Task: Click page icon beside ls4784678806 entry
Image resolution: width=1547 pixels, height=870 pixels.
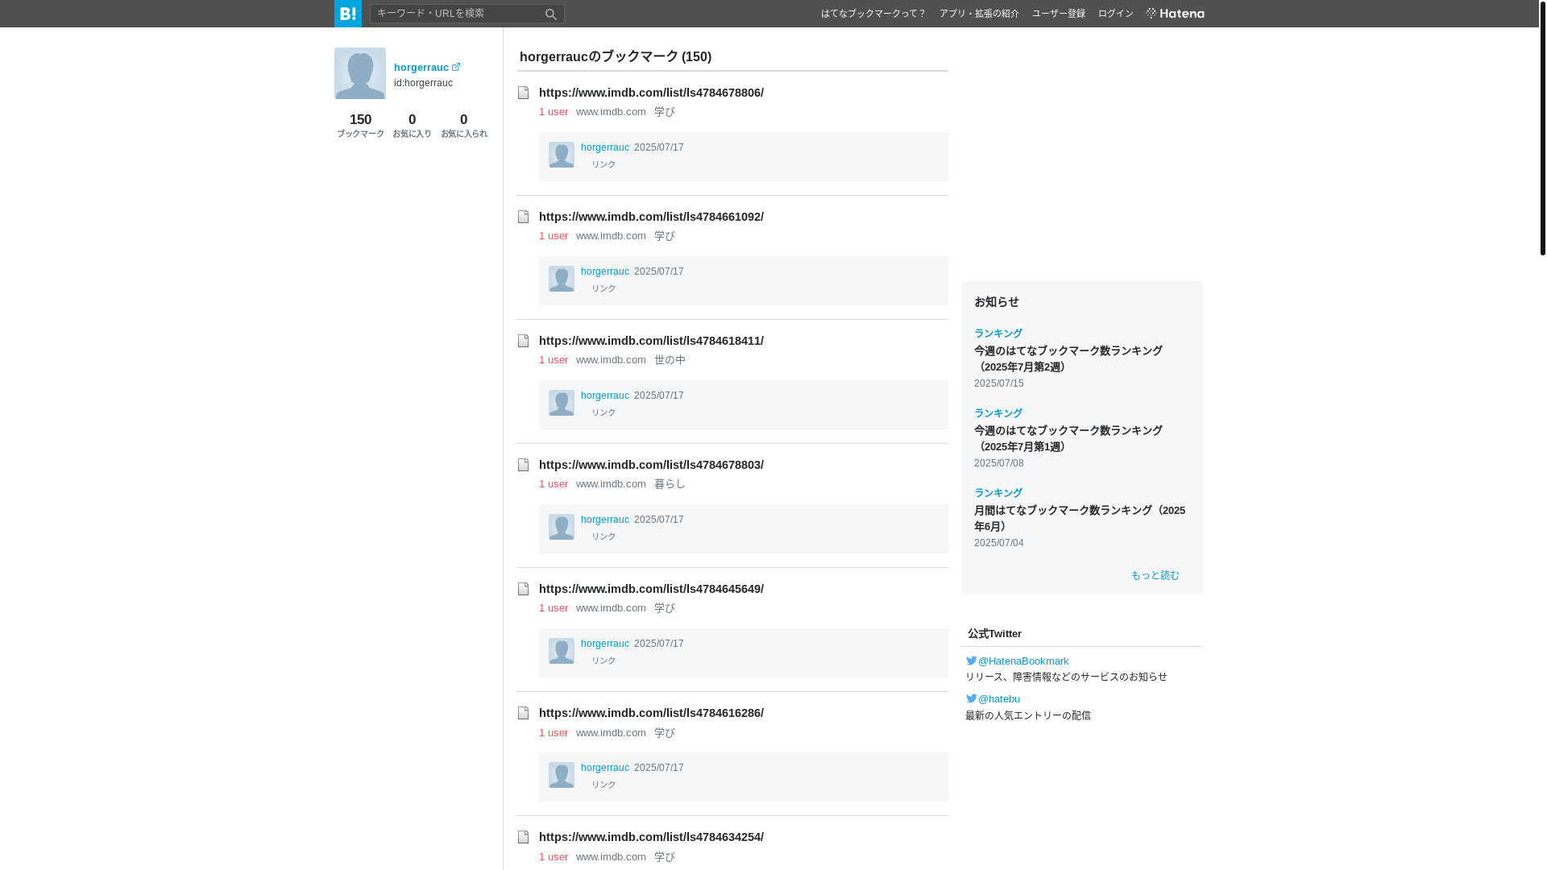Action: 524,93
